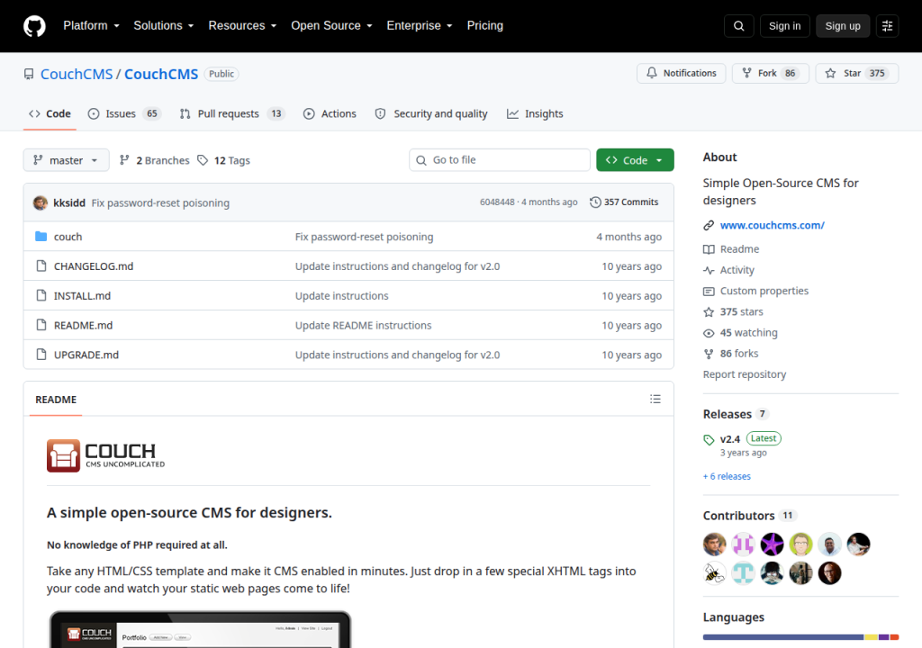Click the Sign up button
Viewport: 922px width, 648px height.
point(842,26)
